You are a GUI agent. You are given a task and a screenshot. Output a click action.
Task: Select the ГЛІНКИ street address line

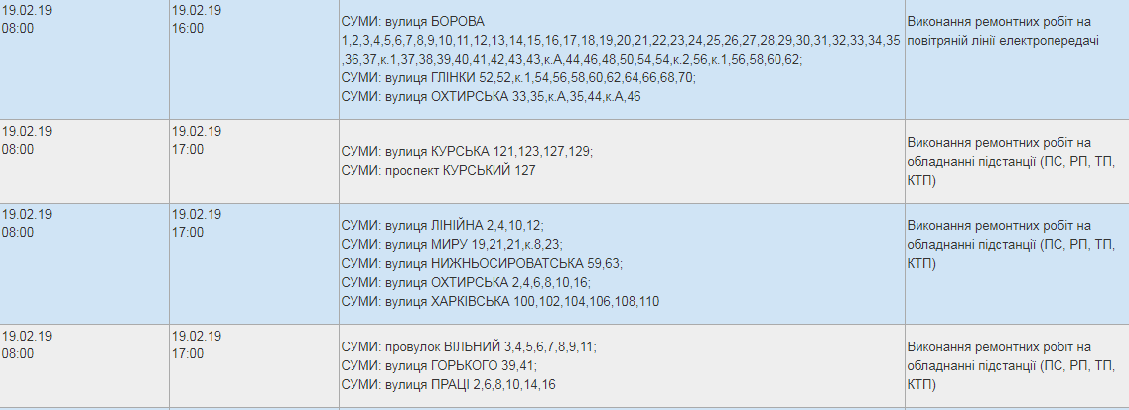click(518, 77)
